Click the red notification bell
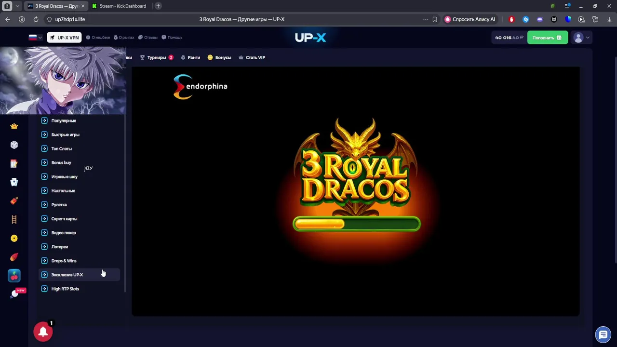 coord(43,332)
